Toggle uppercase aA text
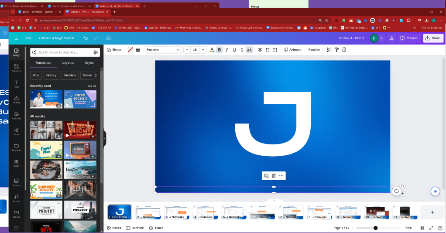Screen dimensions: 446x233 pos(249,50)
